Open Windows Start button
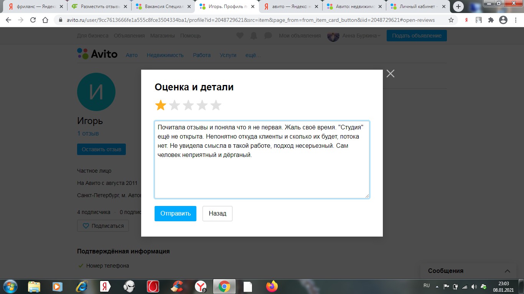This screenshot has height=294, width=524. pos(10,286)
